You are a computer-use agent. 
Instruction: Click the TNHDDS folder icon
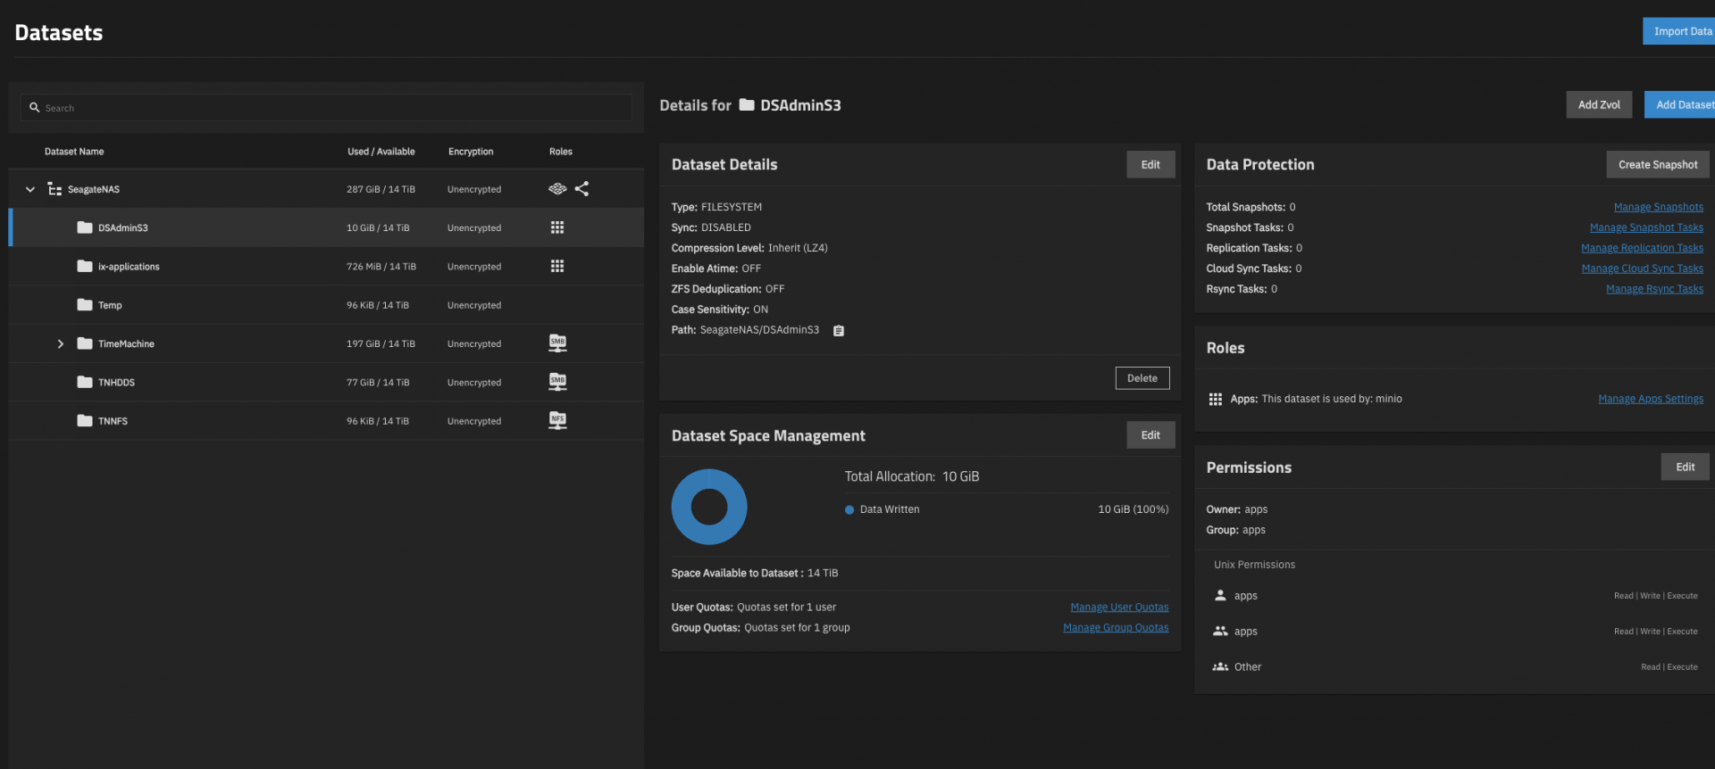(x=85, y=382)
